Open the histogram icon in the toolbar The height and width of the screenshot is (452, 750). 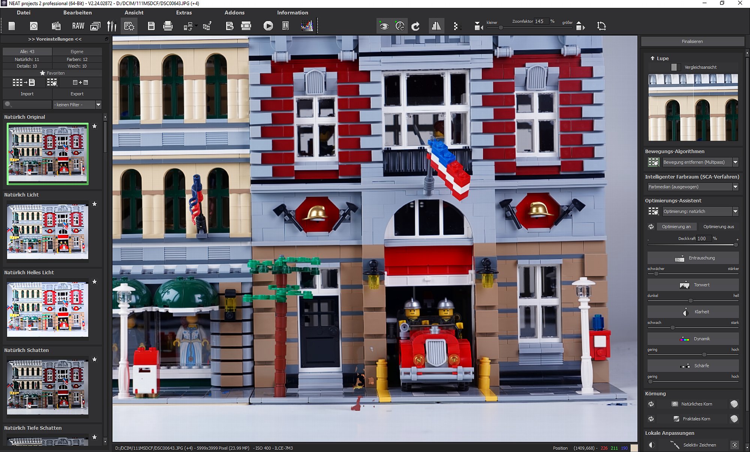307,26
